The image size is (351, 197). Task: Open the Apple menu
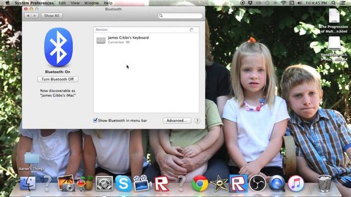(x=7, y=3)
